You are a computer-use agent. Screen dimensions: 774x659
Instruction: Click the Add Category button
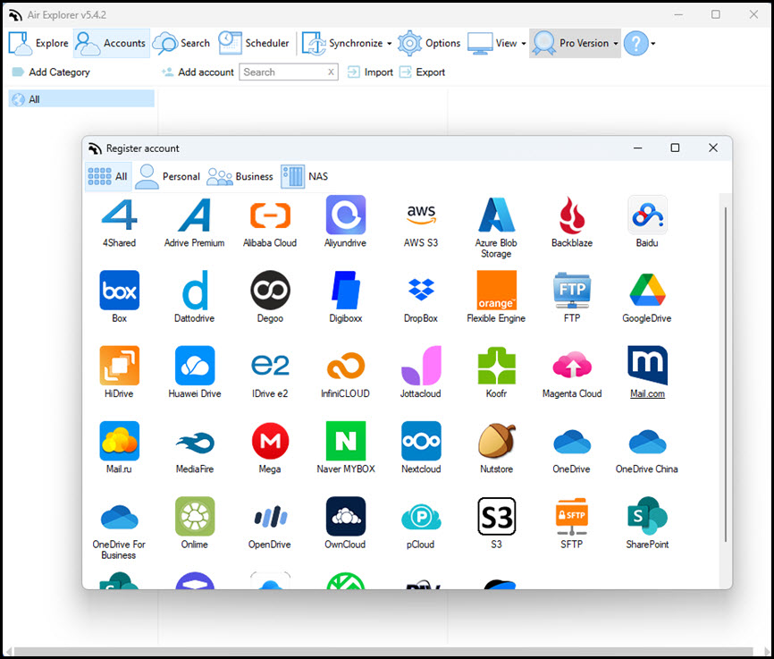(51, 72)
